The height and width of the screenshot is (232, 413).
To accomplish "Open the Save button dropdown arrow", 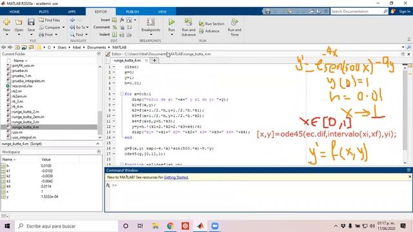I will (x=31, y=35).
